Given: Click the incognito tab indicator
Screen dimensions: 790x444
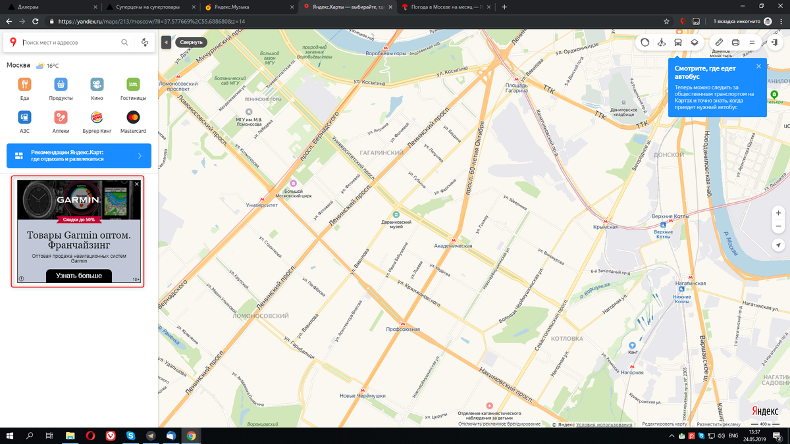Looking at the screenshot, I should (741, 21).
